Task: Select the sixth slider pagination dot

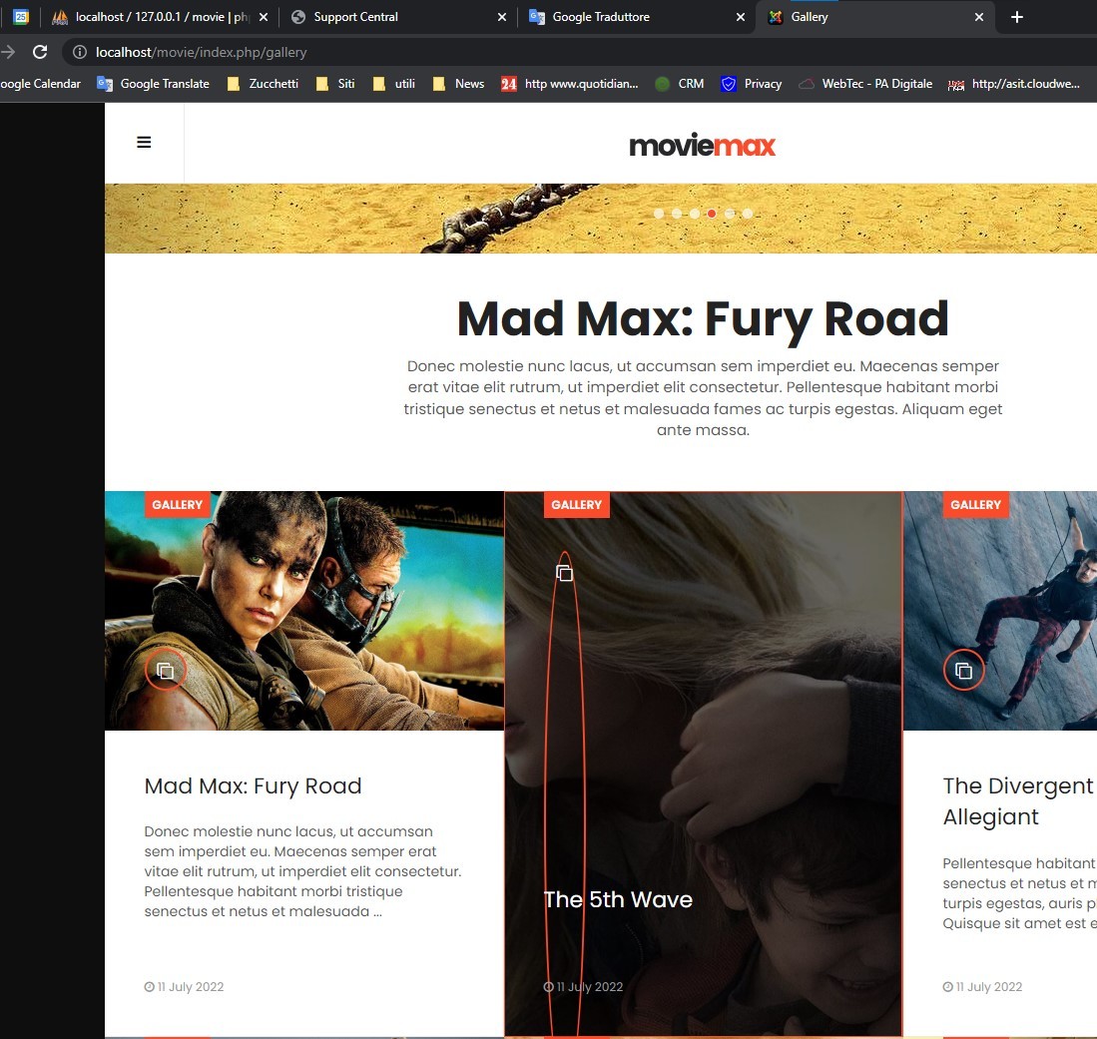Action: 748,214
